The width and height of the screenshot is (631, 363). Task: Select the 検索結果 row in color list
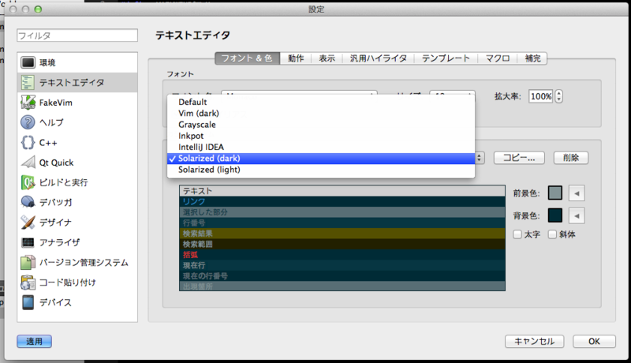[x=342, y=234]
